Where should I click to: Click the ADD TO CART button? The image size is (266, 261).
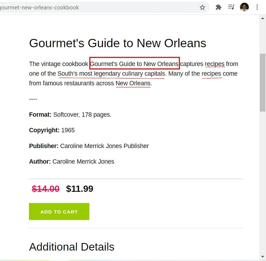[x=59, y=212]
